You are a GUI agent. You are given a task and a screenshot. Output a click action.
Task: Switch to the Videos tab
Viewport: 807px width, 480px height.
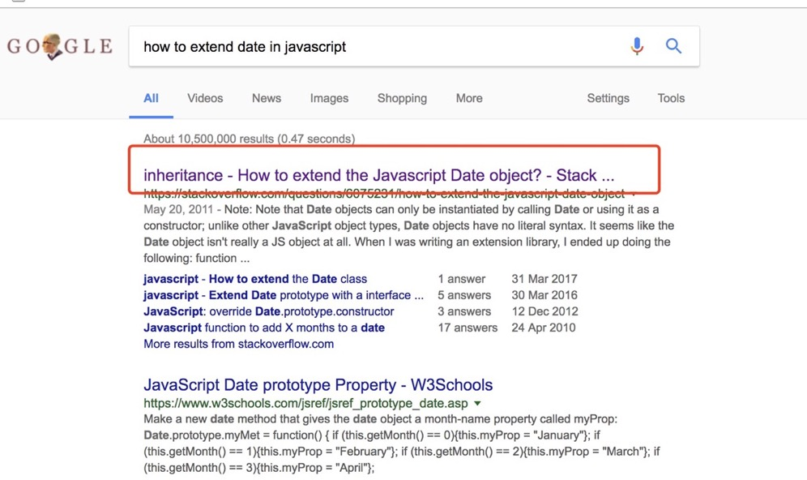coord(205,98)
